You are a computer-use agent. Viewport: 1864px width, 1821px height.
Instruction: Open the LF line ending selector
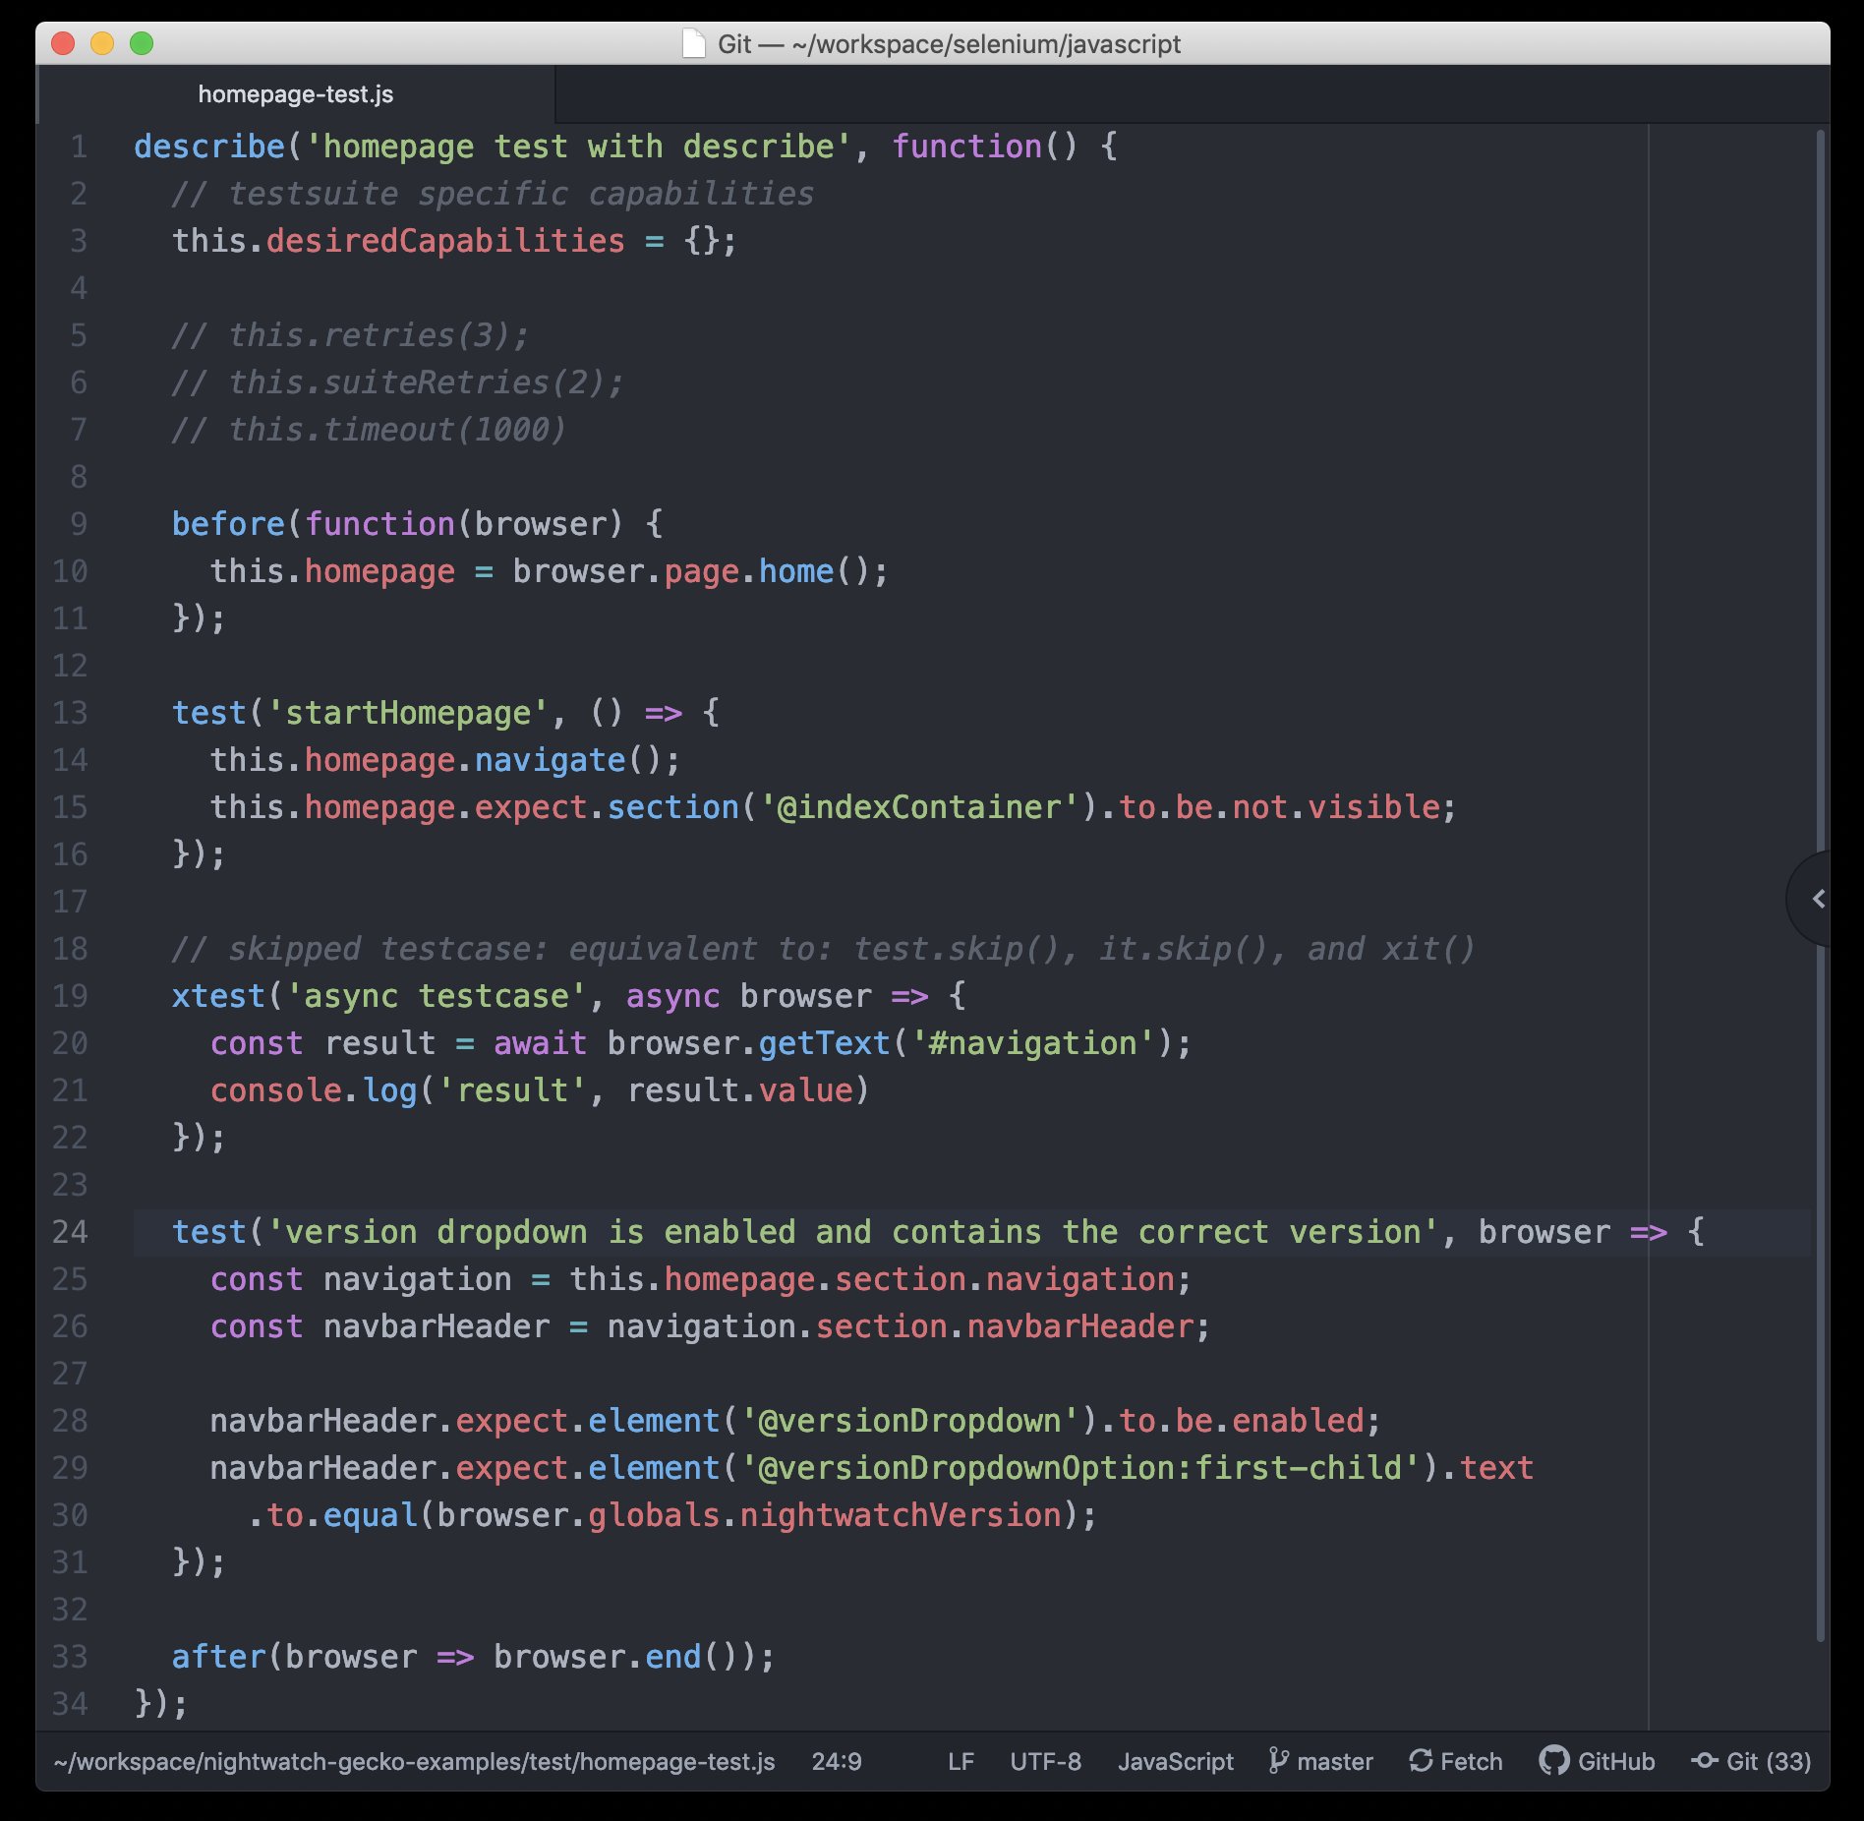pos(961,1761)
